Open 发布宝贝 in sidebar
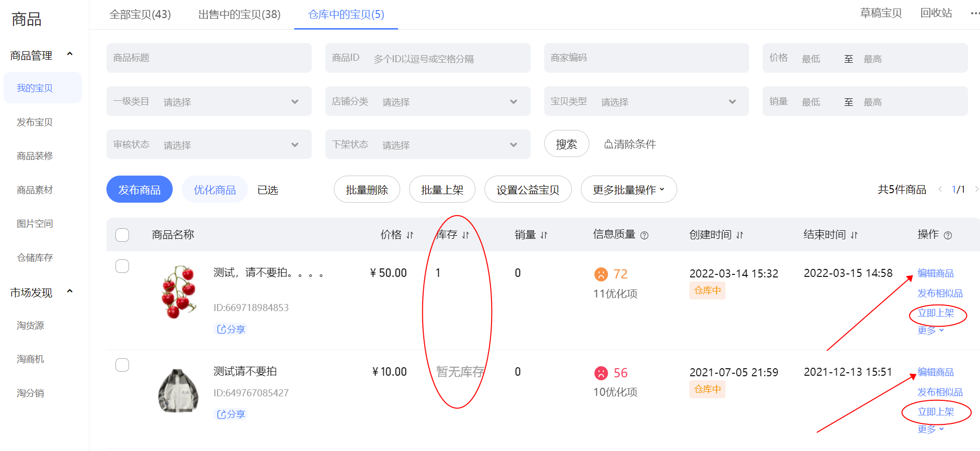980x451 pixels. (x=35, y=122)
